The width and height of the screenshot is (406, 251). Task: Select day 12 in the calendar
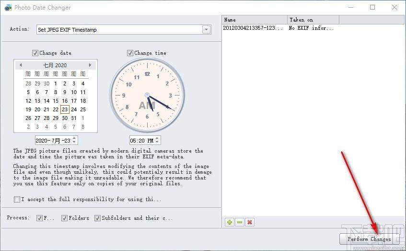point(28,101)
